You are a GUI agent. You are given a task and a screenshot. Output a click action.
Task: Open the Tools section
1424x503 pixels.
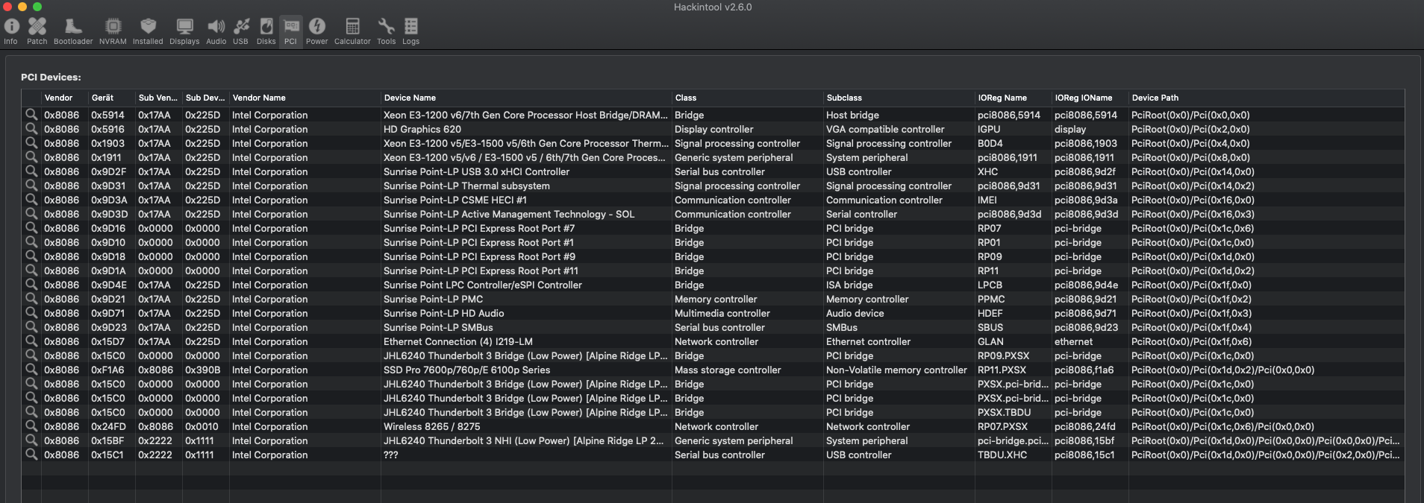point(386,31)
